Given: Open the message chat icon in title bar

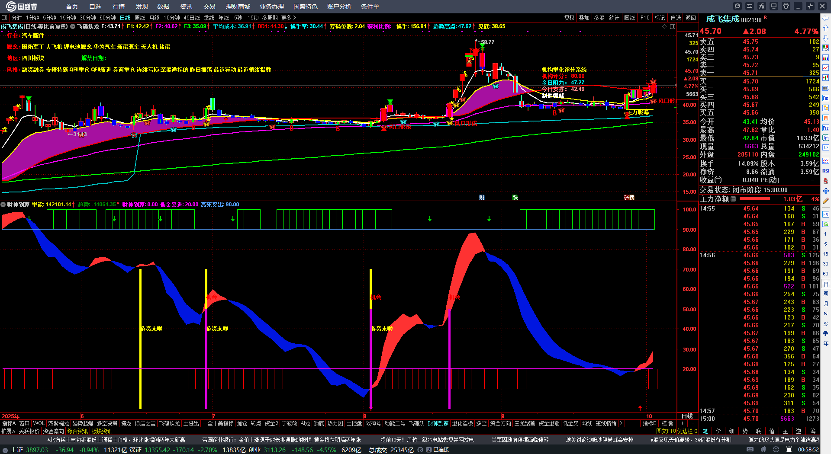Looking at the screenshot, I should (x=738, y=6).
